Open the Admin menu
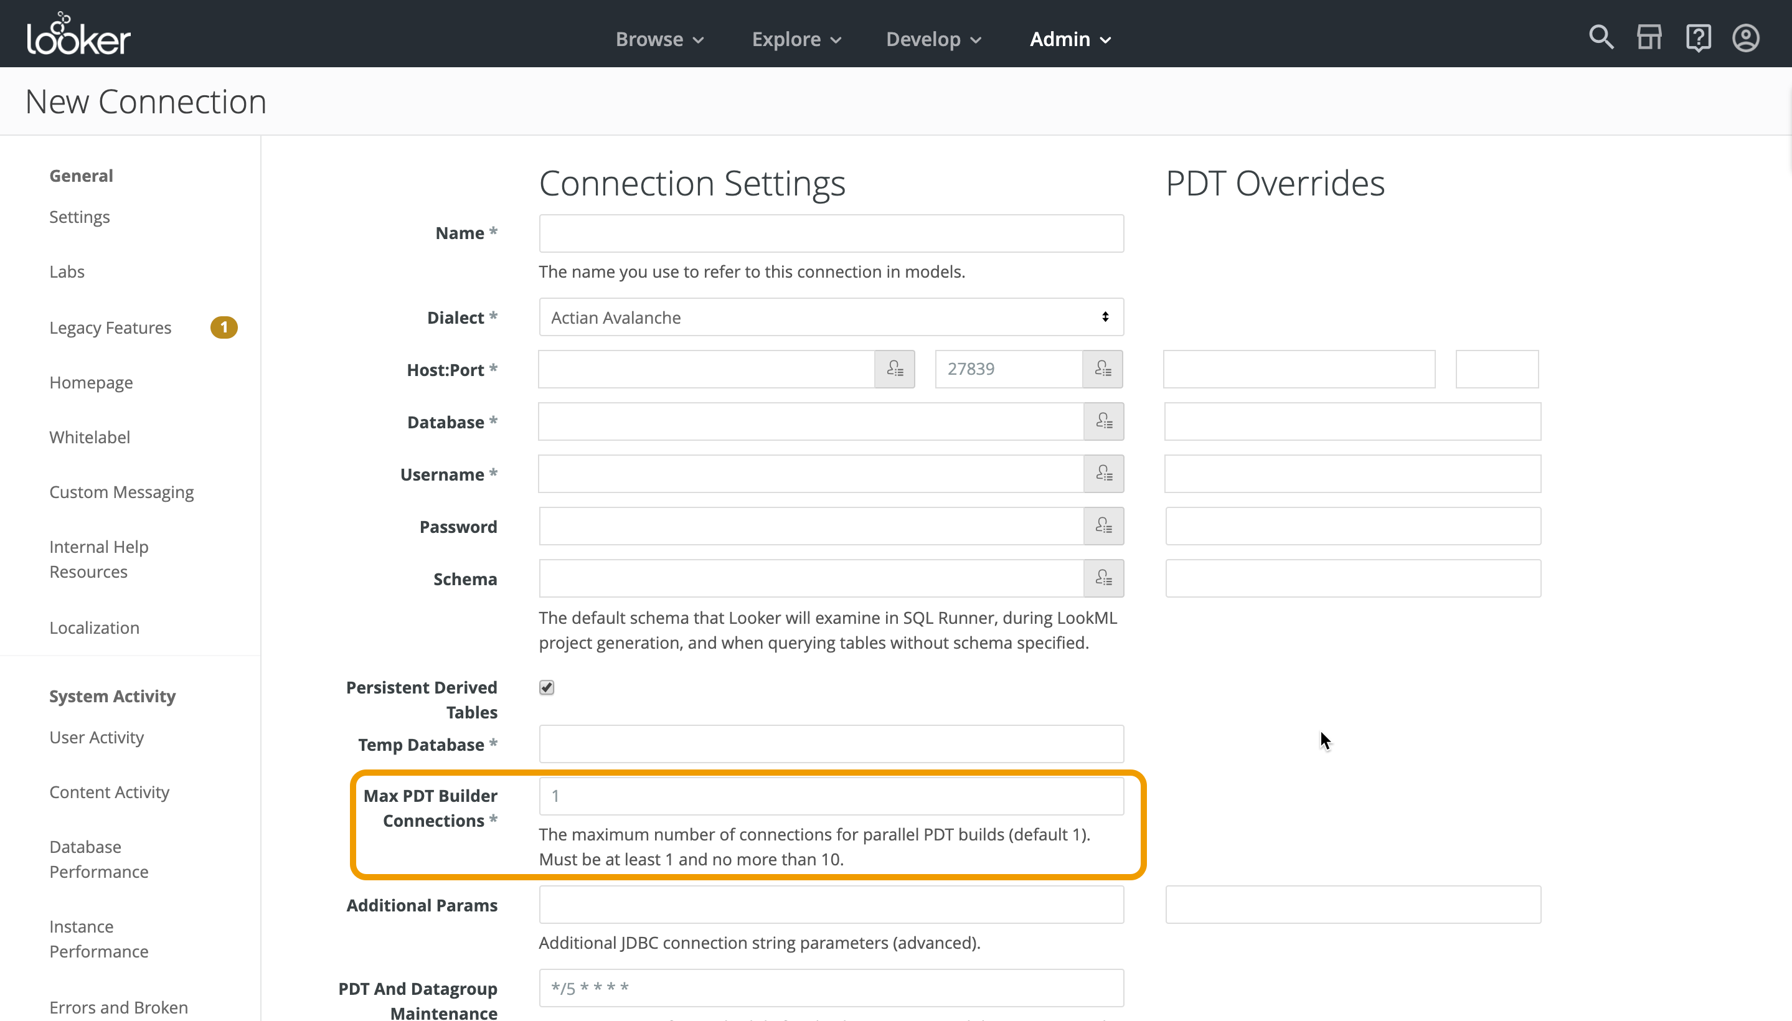1792x1021 pixels. click(x=1070, y=39)
